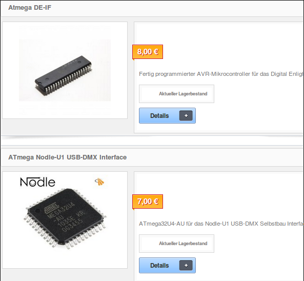Expand Aktueller Lagerbestand for Atmega DE-IF
Image resolution: width=304 pixels, height=281 pixels.
point(176,94)
